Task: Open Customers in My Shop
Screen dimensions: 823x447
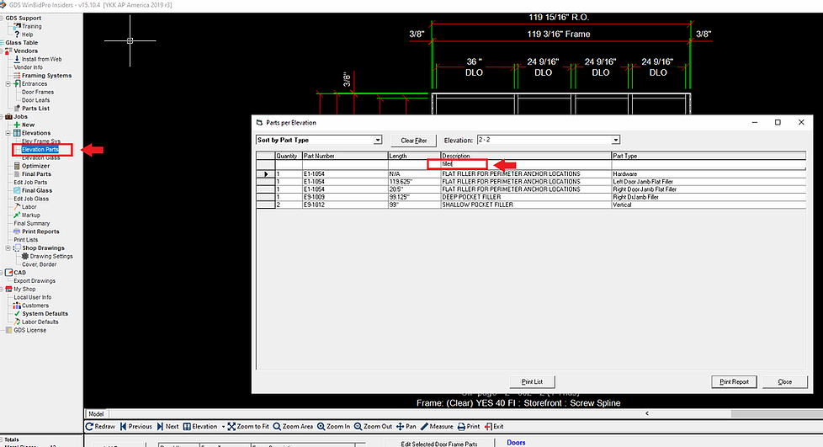Action: click(x=35, y=306)
